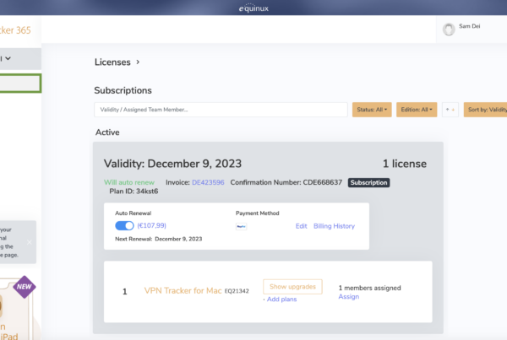Viewport: 507px width, 340px height.
Task: Open the Sort by: Validity dropdown
Action: point(485,110)
